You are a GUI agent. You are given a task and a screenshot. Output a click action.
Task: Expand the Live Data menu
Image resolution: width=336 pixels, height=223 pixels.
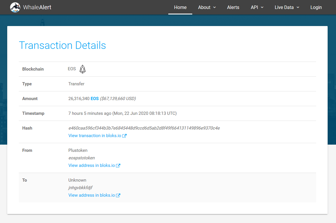(x=287, y=7)
